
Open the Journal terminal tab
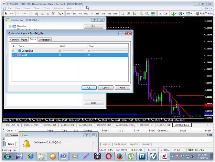(146, 144)
